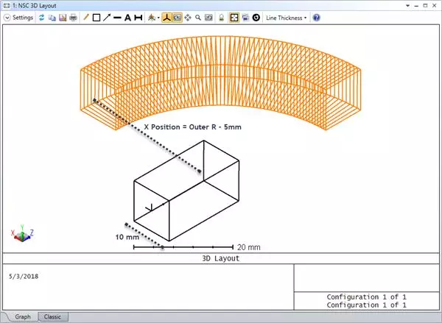Image resolution: width=442 pixels, height=323 pixels.
Task: Click the save image icon
Action: click(x=63, y=17)
